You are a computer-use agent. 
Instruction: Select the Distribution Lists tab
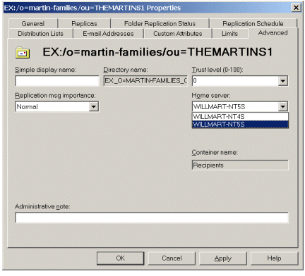coord(41,34)
